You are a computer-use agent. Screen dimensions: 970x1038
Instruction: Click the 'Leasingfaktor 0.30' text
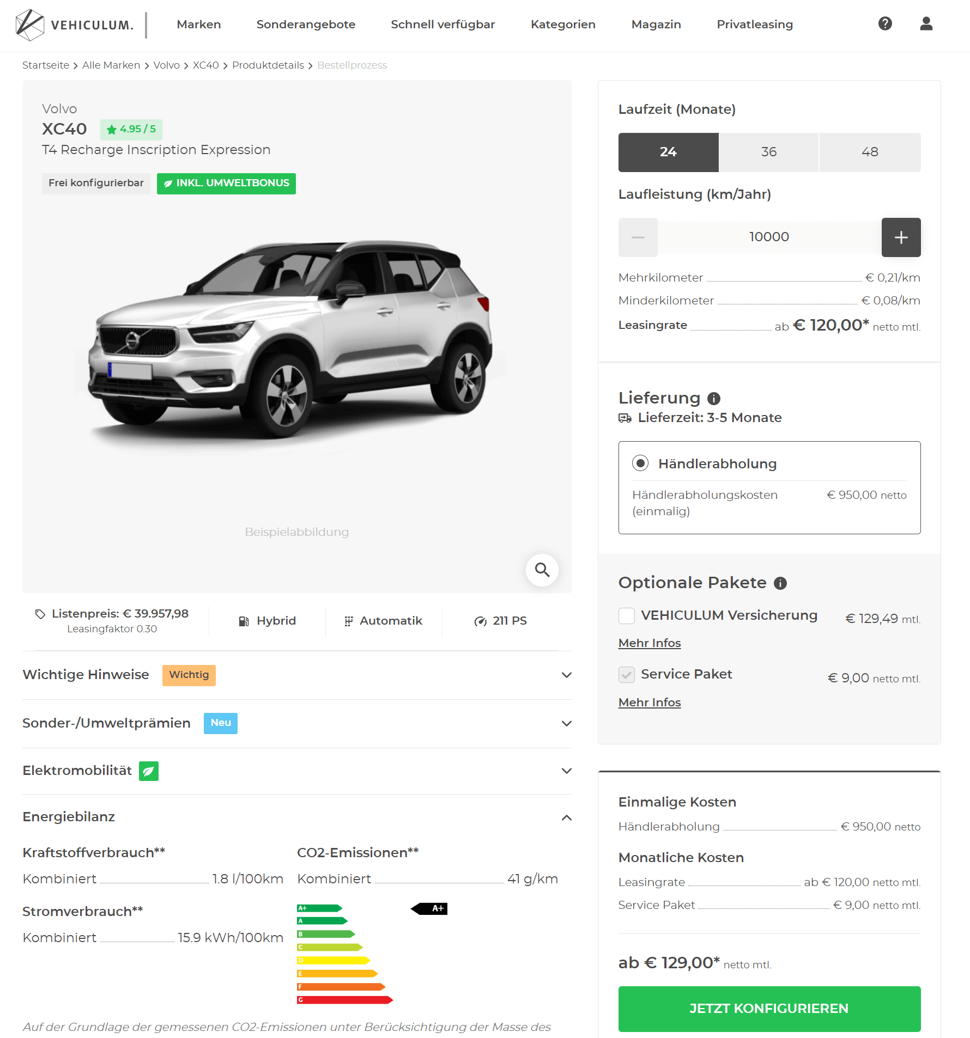point(112,629)
